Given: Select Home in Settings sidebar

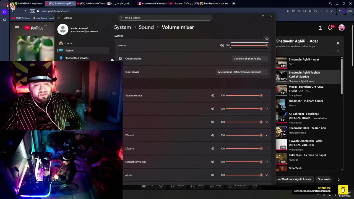Looking at the screenshot, I should click(x=83, y=43).
